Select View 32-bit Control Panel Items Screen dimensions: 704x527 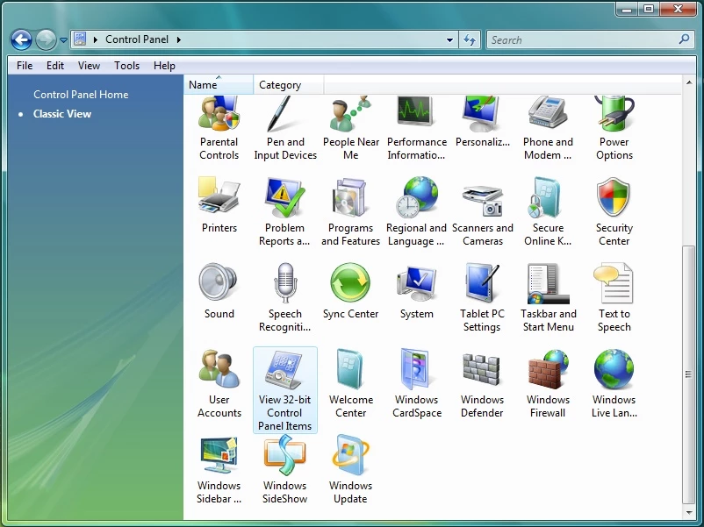tap(285, 390)
